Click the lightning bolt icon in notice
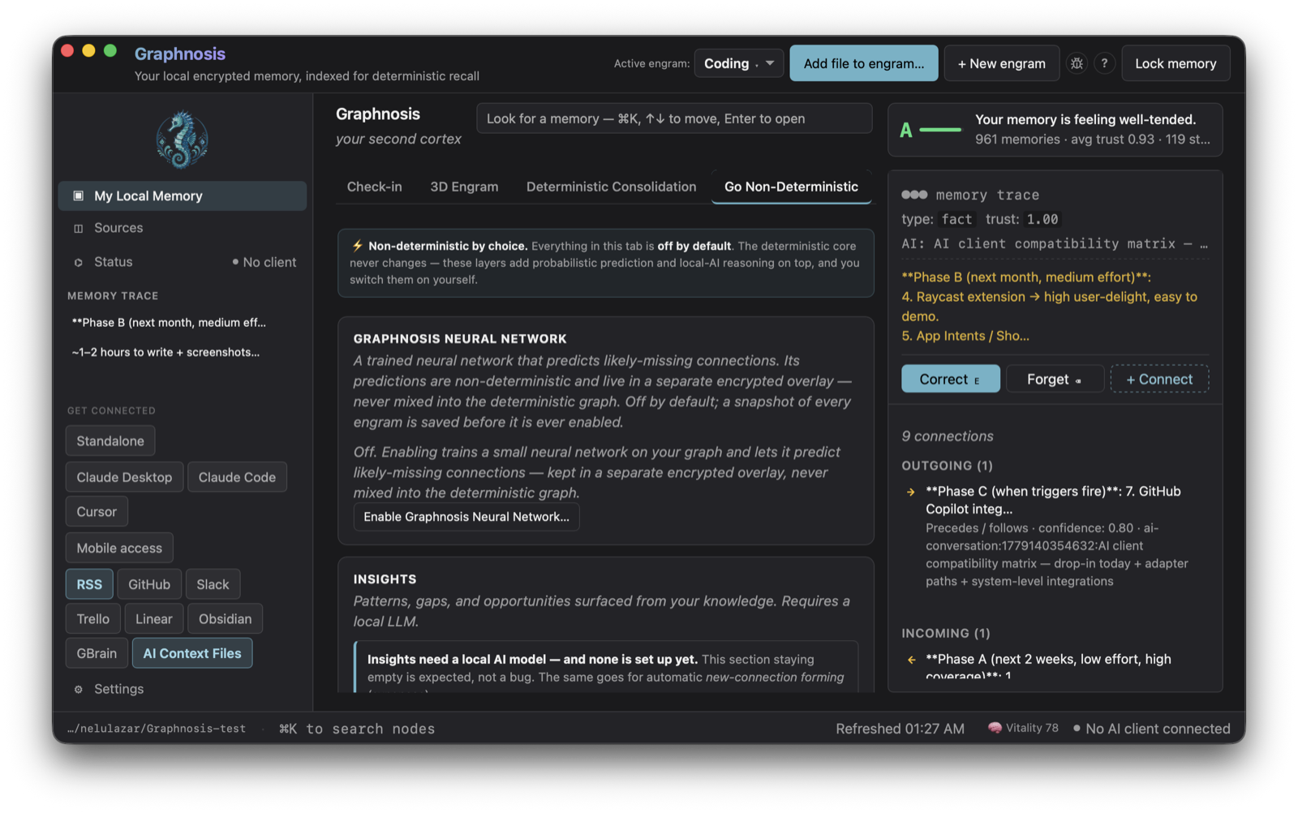This screenshot has height=813, width=1298. 357,246
